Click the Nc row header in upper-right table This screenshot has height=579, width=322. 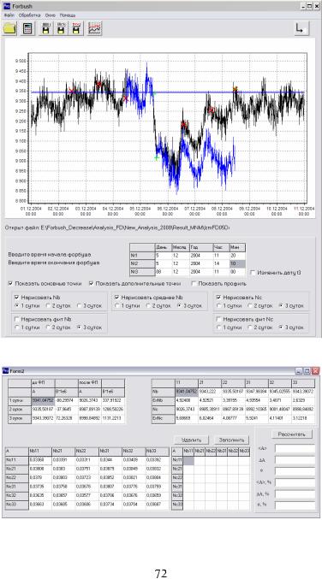coord(163,409)
